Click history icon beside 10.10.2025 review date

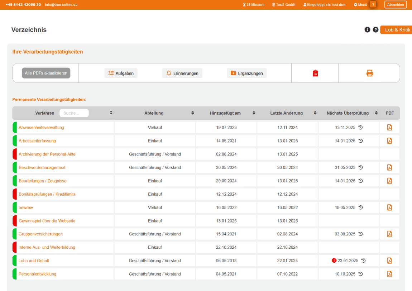click(361, 274)
